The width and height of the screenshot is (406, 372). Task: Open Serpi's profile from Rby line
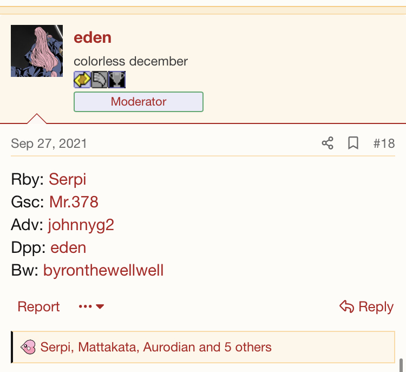pos(68,179)
